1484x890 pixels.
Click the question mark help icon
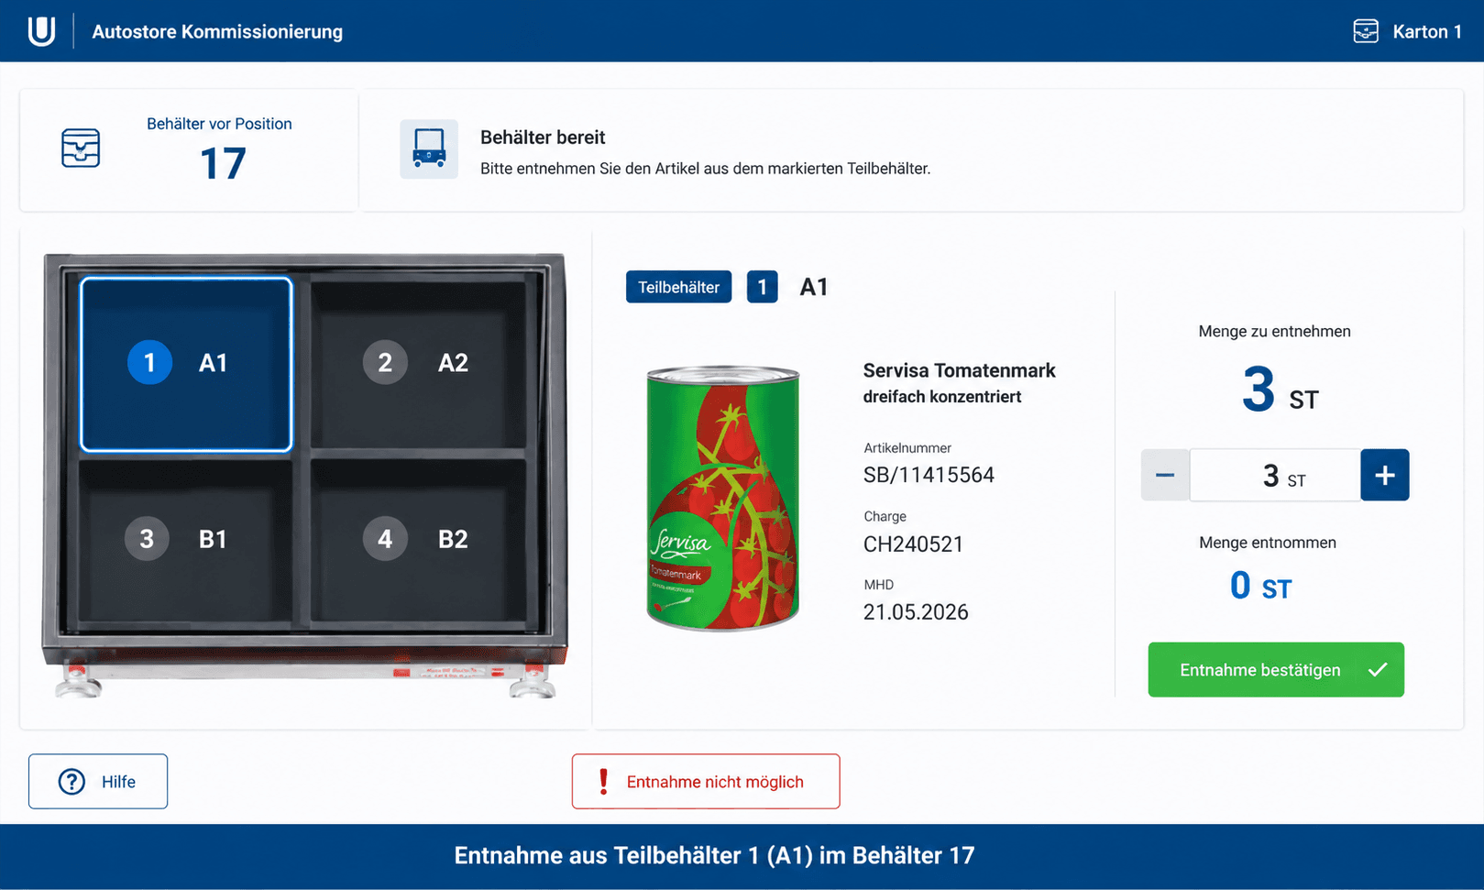tap(71, 782)
